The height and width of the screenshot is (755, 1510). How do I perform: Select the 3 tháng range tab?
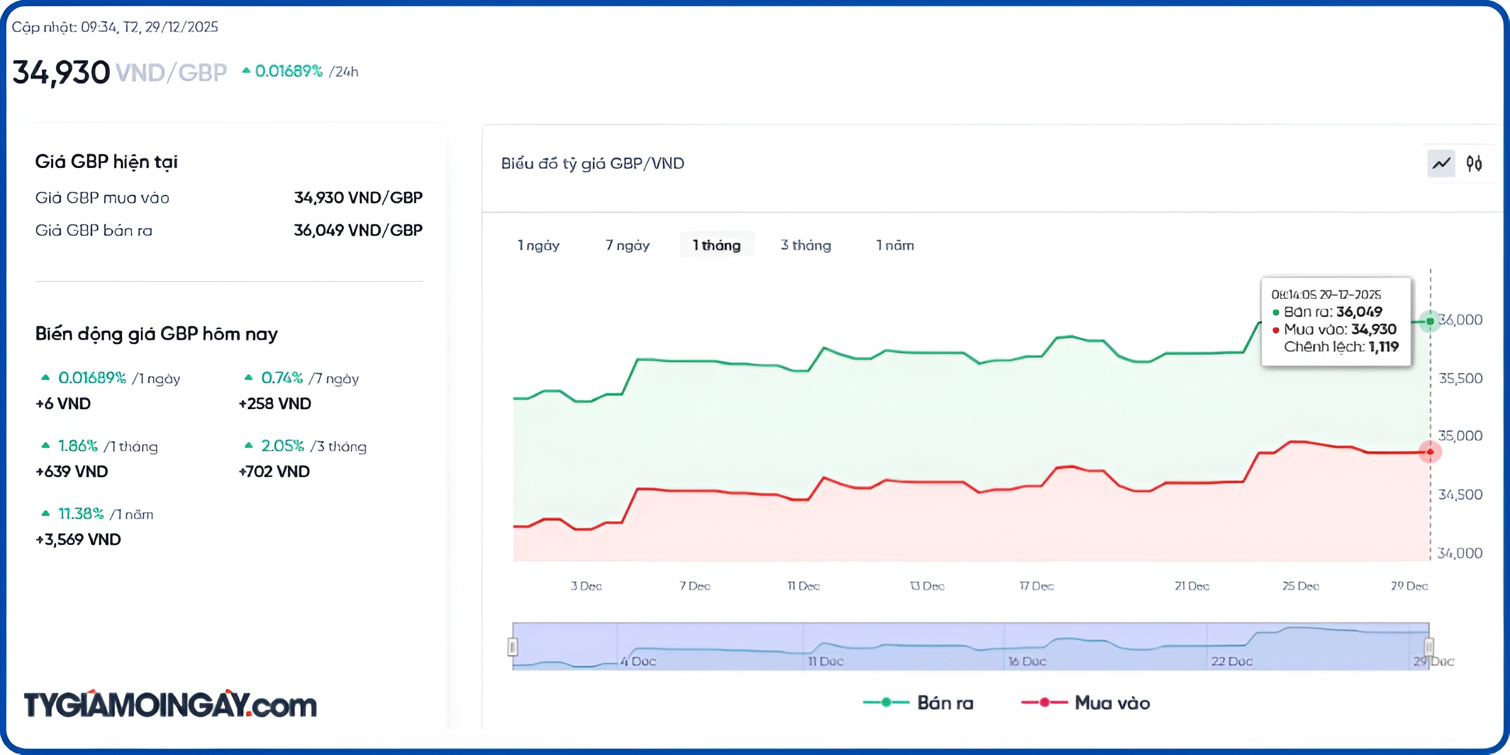[806, 245]
